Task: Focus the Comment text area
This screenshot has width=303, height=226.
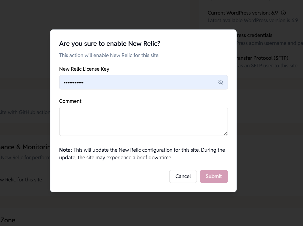Action: click(143, 121)
